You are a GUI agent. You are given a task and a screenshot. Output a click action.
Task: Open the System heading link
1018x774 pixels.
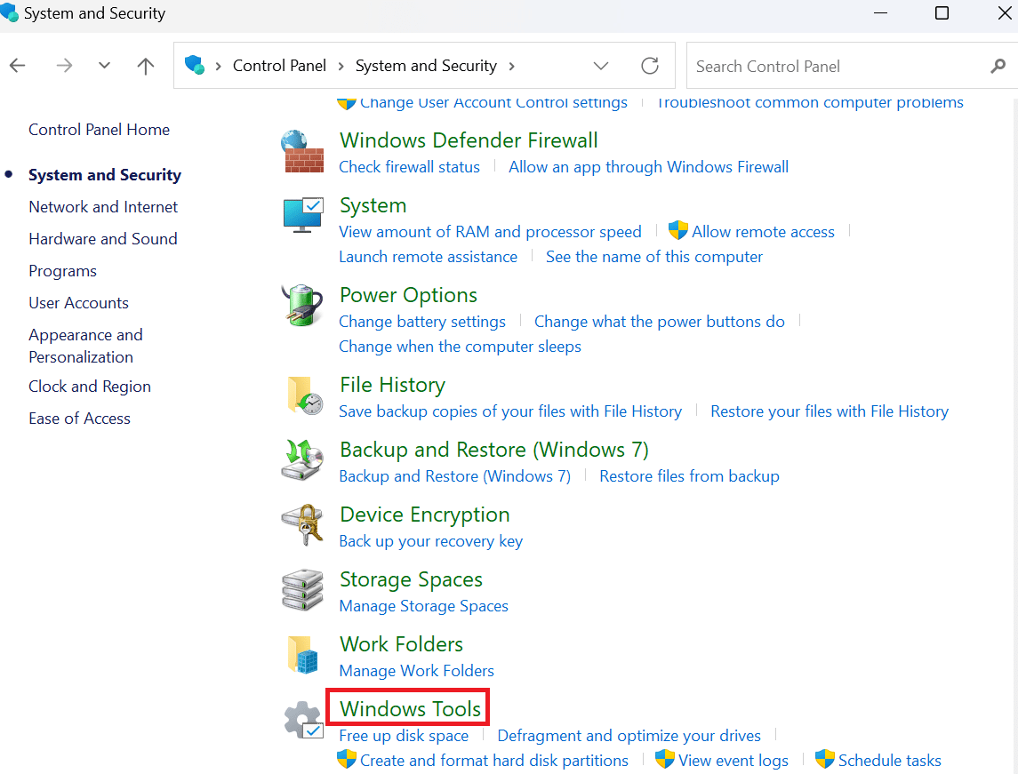click(x=373, y=205)
